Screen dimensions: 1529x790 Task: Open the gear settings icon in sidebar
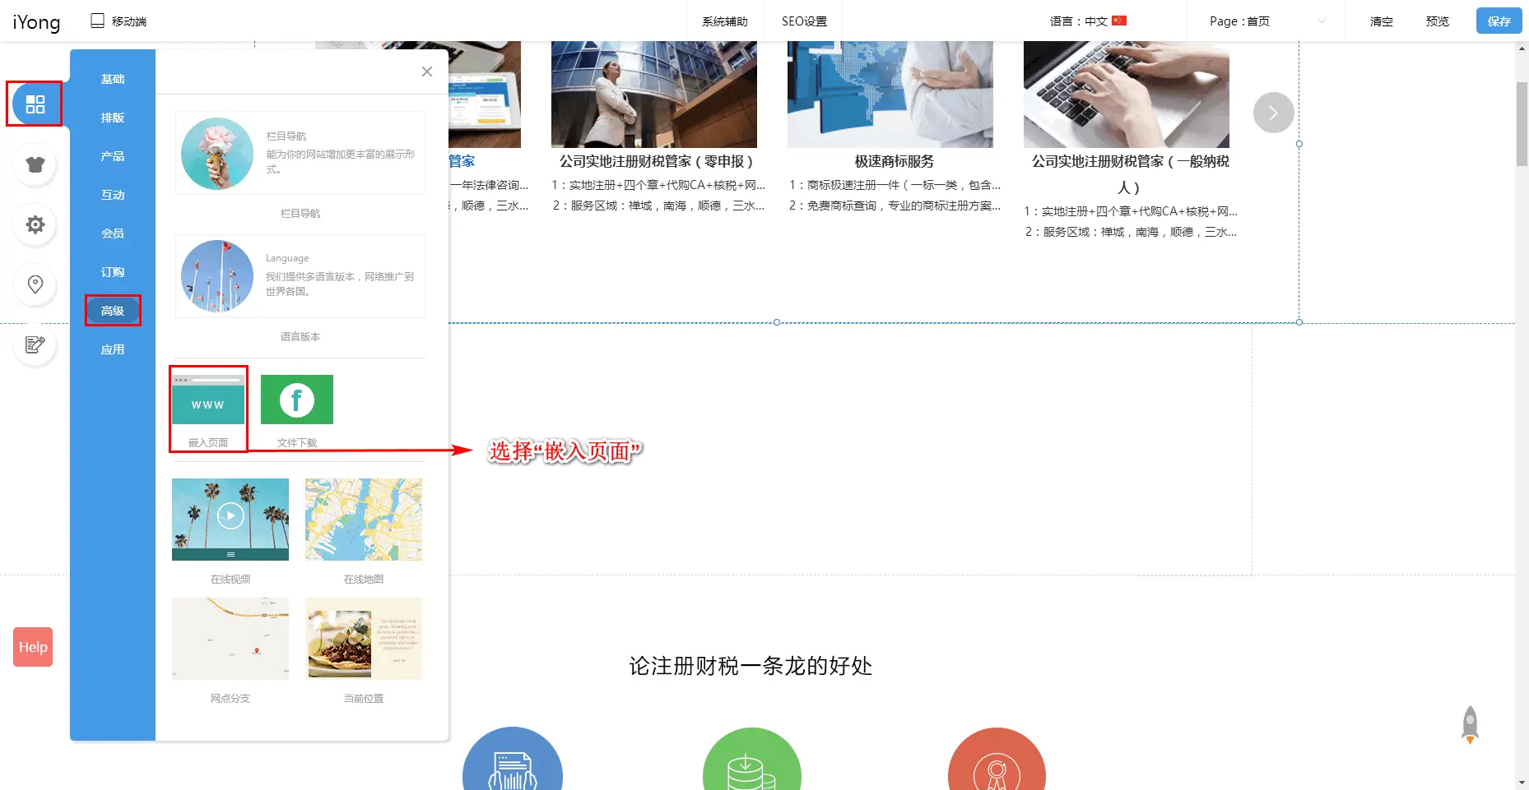pos(35,224)
